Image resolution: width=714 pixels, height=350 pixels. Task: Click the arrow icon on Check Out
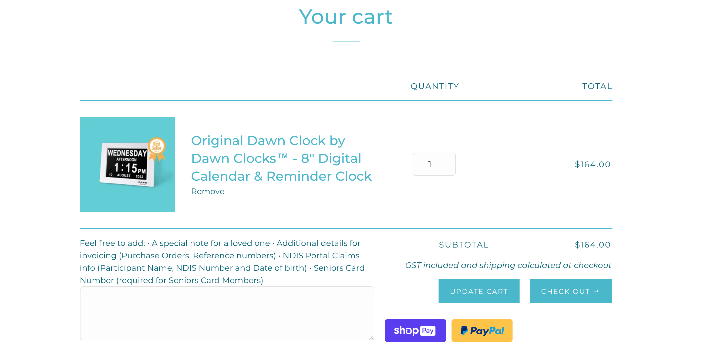tap(596, 291)
